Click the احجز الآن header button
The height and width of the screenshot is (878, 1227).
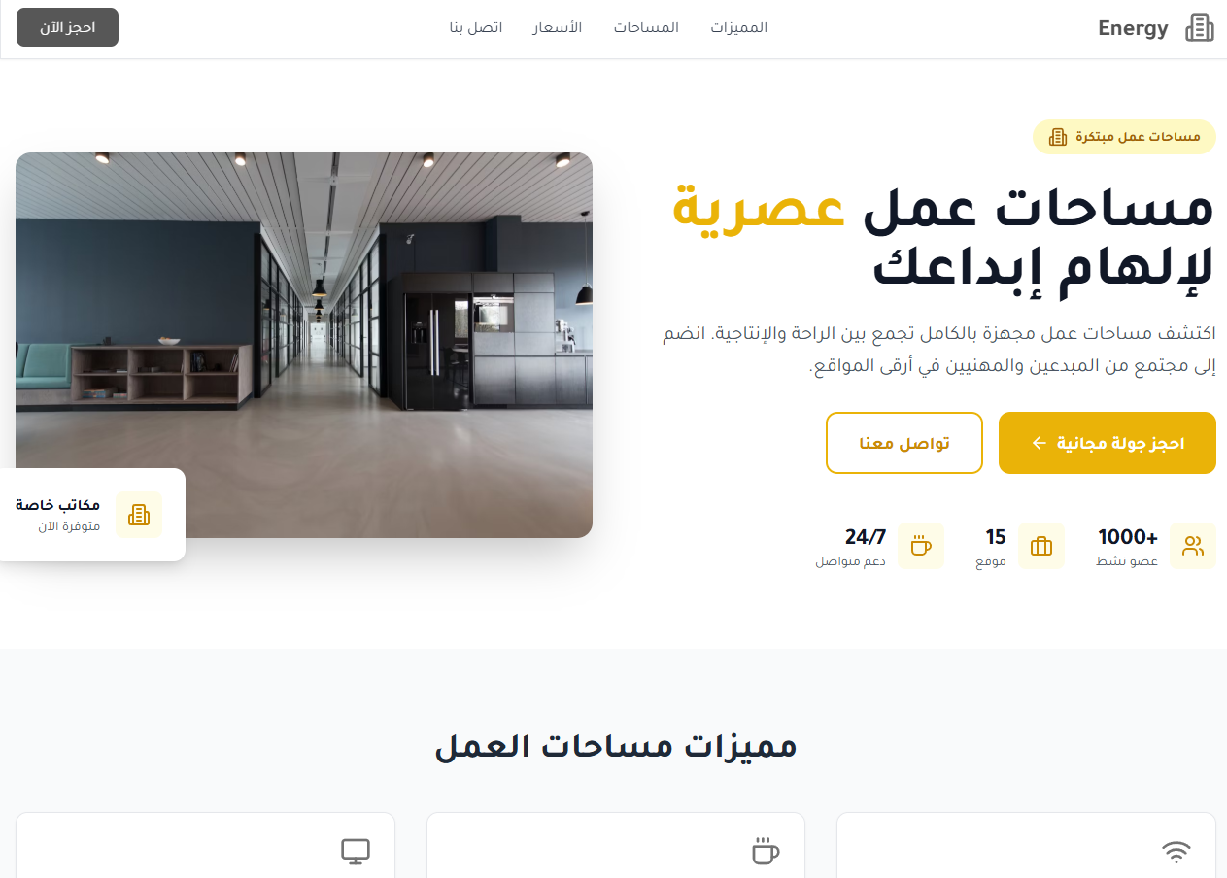67,27
